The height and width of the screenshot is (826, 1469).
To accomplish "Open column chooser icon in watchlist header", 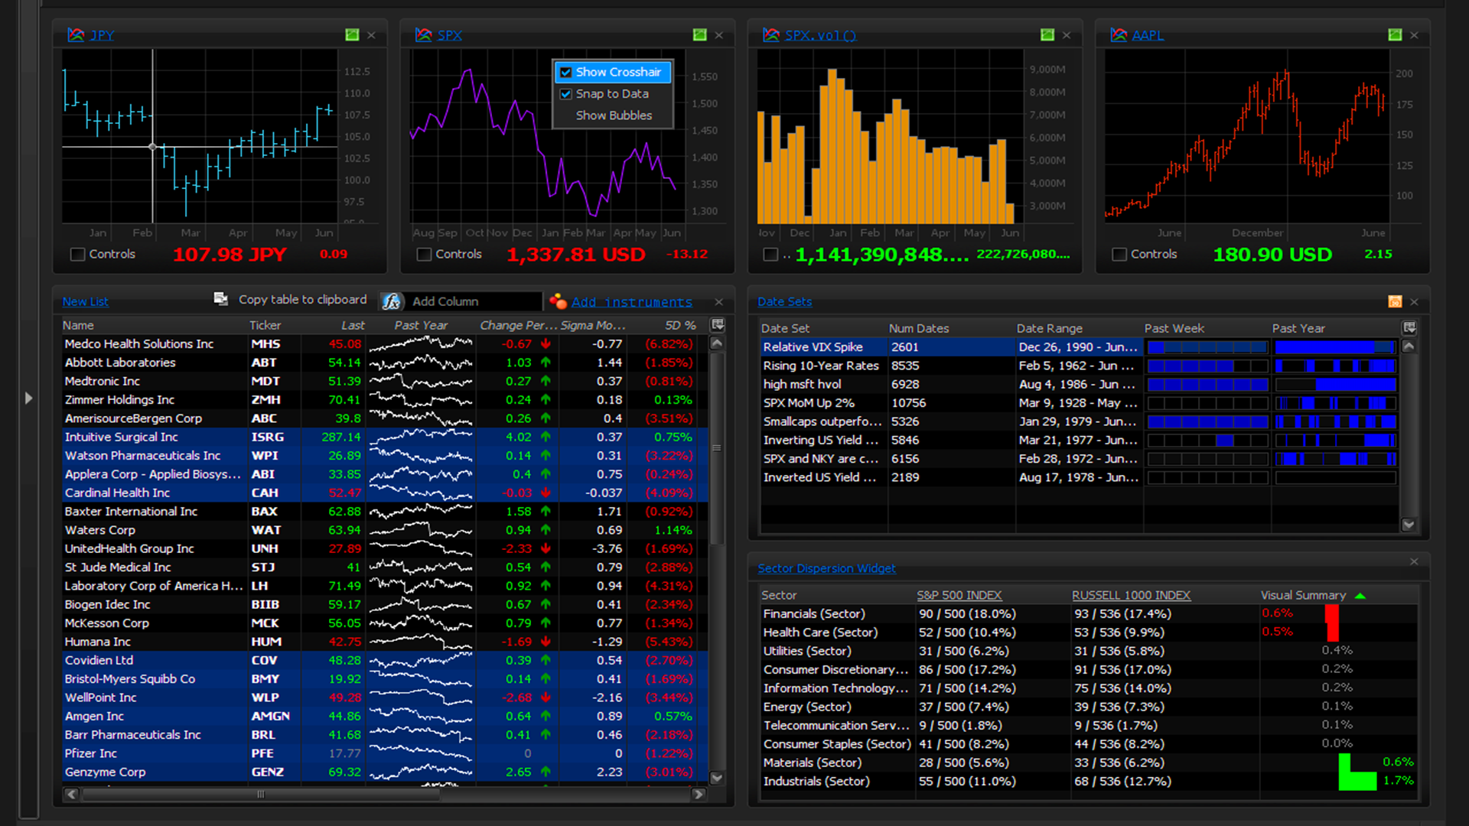I will pyautogui.click(x=718, y=325).
